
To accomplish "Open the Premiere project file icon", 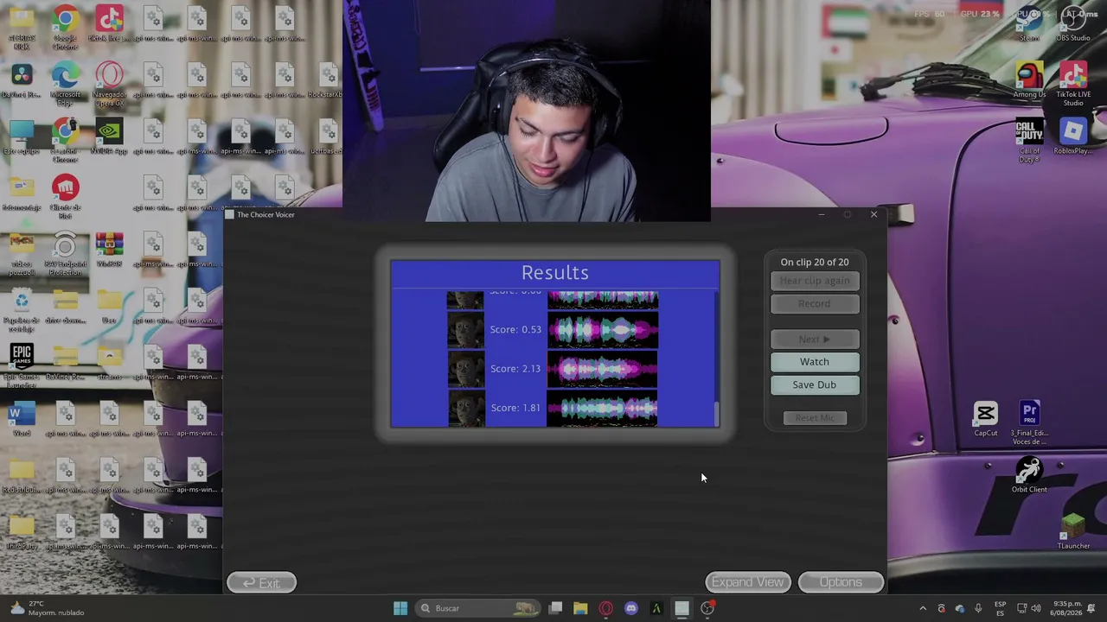I will tap(1029, 423).
